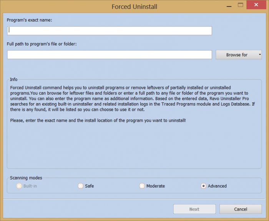This screenshot has width=269, height=221.
Task: Click the 'Scanning modes' group label
Action: point(26,178)
